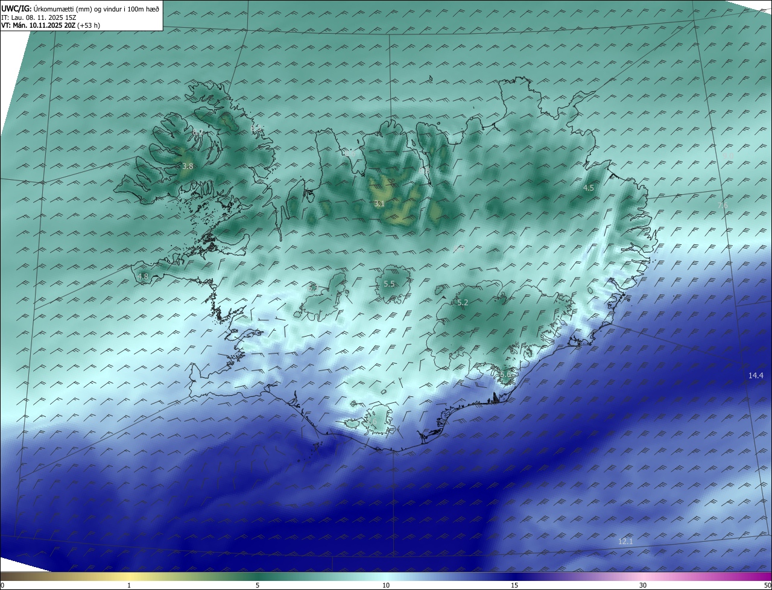Click the 4.8 value label on the western peninsula
Image resolution: width=772 pixels, height=590 pixels.
click(143, 276)
